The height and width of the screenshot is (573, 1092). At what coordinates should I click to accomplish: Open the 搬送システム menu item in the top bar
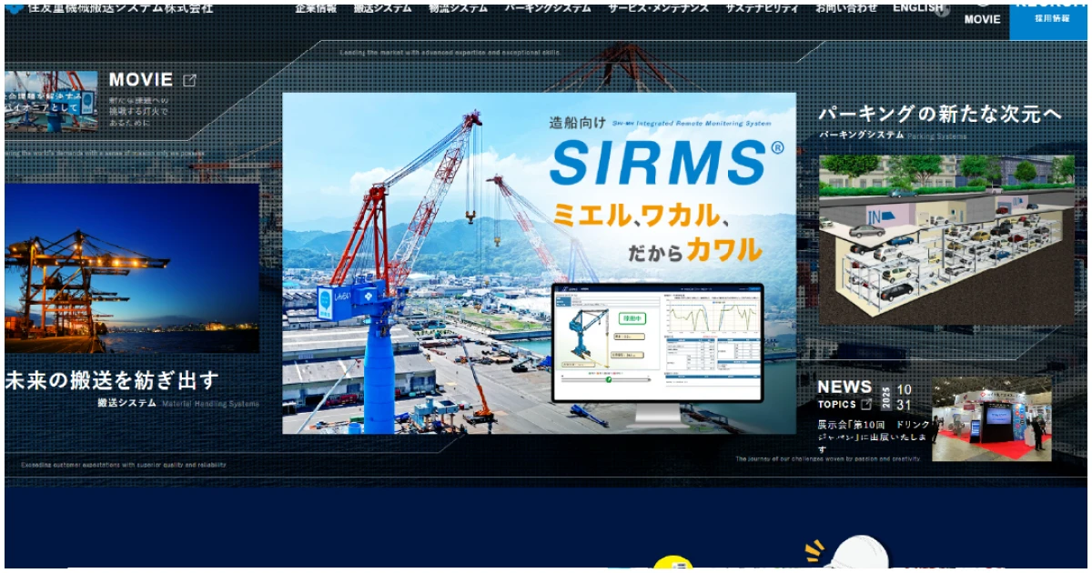click(382, 7)
